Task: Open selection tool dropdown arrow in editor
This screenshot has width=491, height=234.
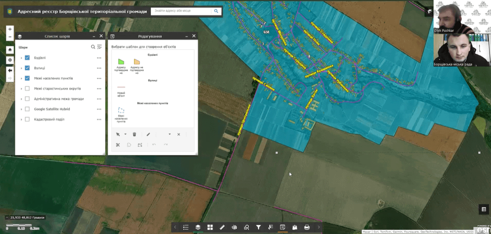Action: [125, 134]
